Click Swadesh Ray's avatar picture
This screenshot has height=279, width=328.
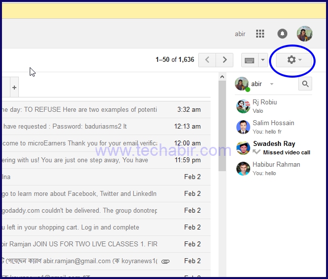[x=243, y=148]
